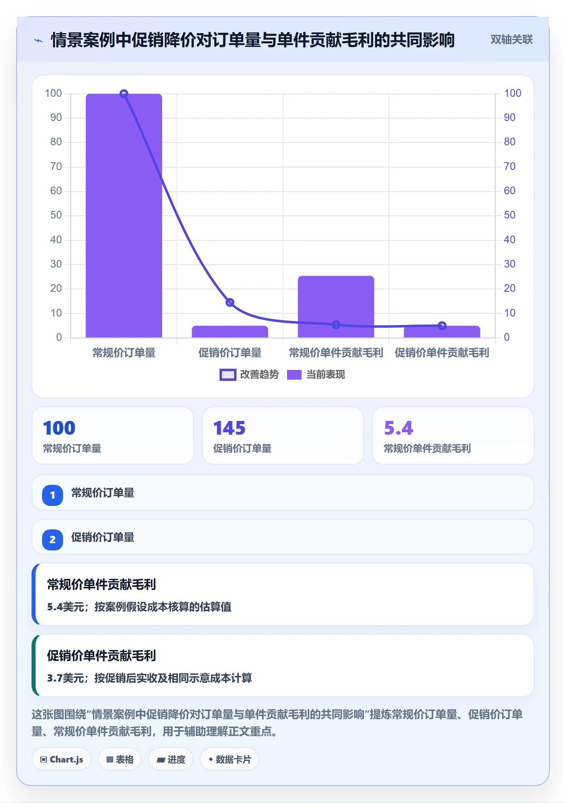The width and height of the screenshot is (566, 803).
Task: Click the summary paragraph starting 这张图围绕
Action: click(277, 723)
